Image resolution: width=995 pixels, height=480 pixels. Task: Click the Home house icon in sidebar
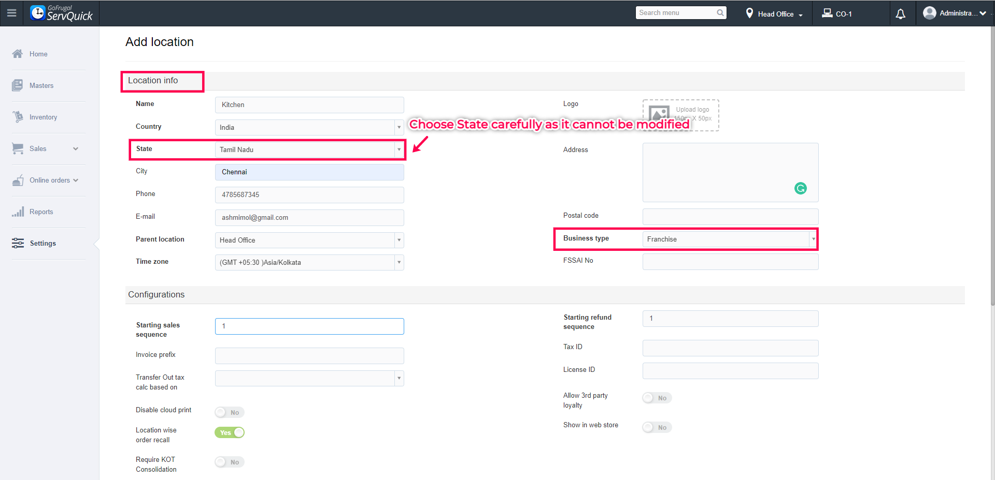18,54
